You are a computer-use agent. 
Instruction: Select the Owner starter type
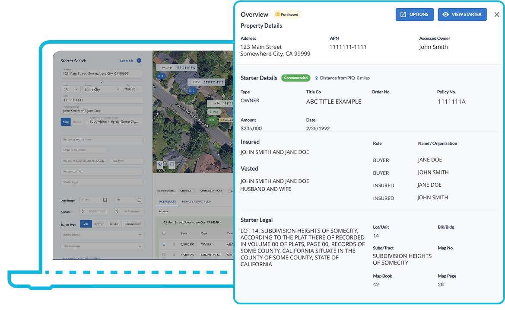click(99, 224)
